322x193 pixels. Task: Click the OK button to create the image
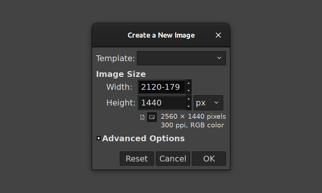tap(209, 158)
